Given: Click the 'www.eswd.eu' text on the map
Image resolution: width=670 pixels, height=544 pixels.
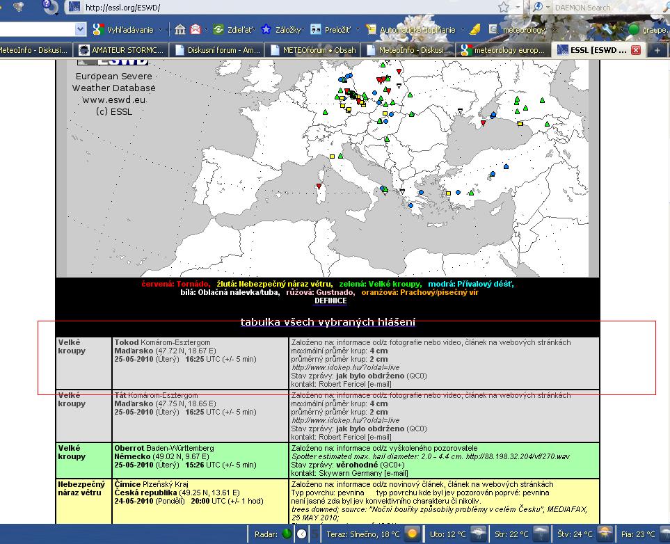Looking at the screenshot, I should coord(114,100).
